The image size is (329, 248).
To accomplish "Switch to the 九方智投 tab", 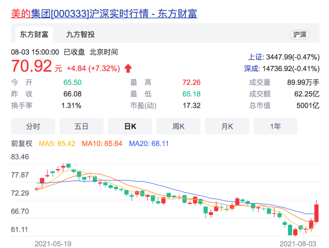I will pos(80,34).
